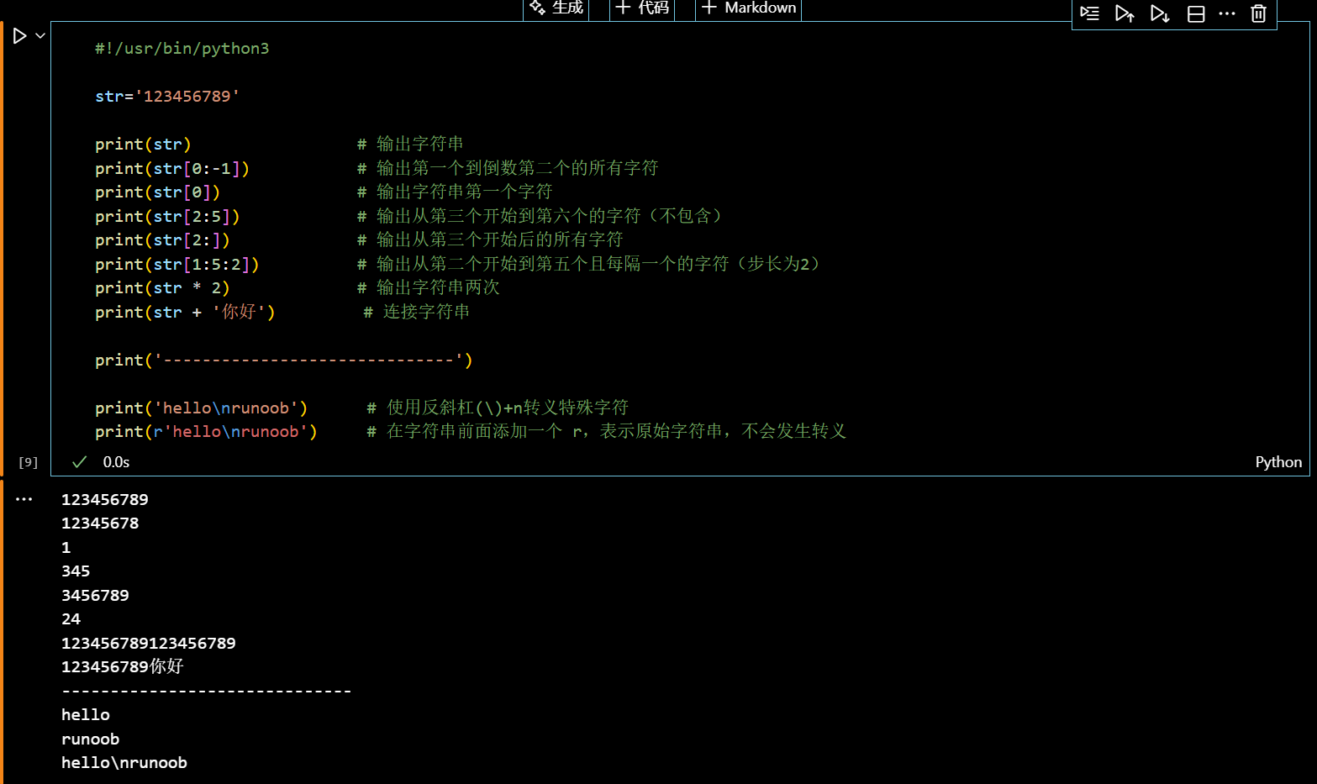This screenshot has width=1317, height=784.
Task: Click the str='123456789' code line
Action: 166,96
